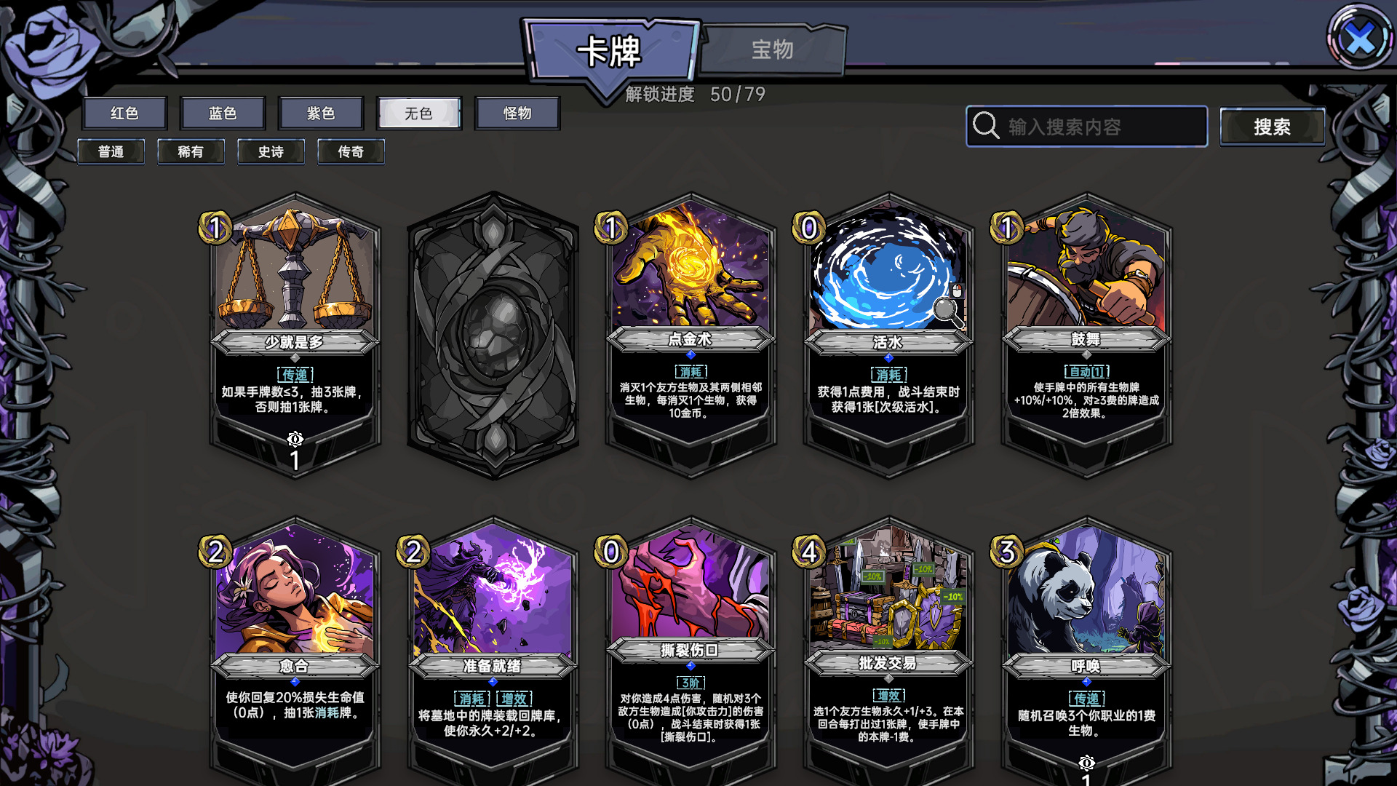This screenshot has height=786, width=1397.
Task: Open the locked card back thumbnail
Action: pos(493,336)
